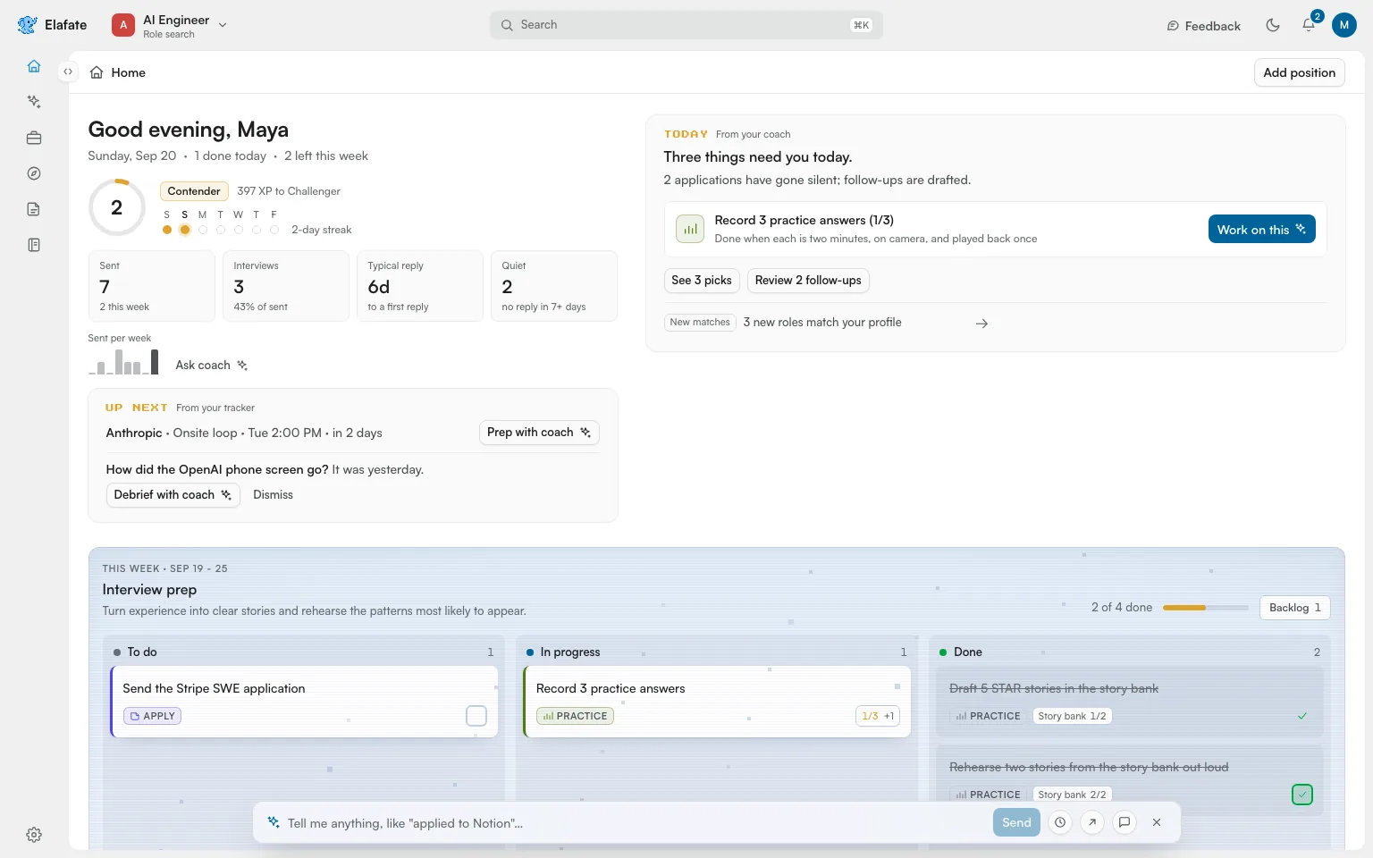Image resolution: width=1373 pixels, height=858 pixels.
Task: Expand the 1/3 +1 progress badge
Action: tap(878, 716)
